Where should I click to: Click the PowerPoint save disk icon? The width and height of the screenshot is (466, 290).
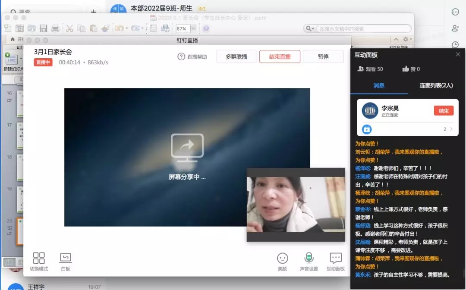(x=43, y=28)
